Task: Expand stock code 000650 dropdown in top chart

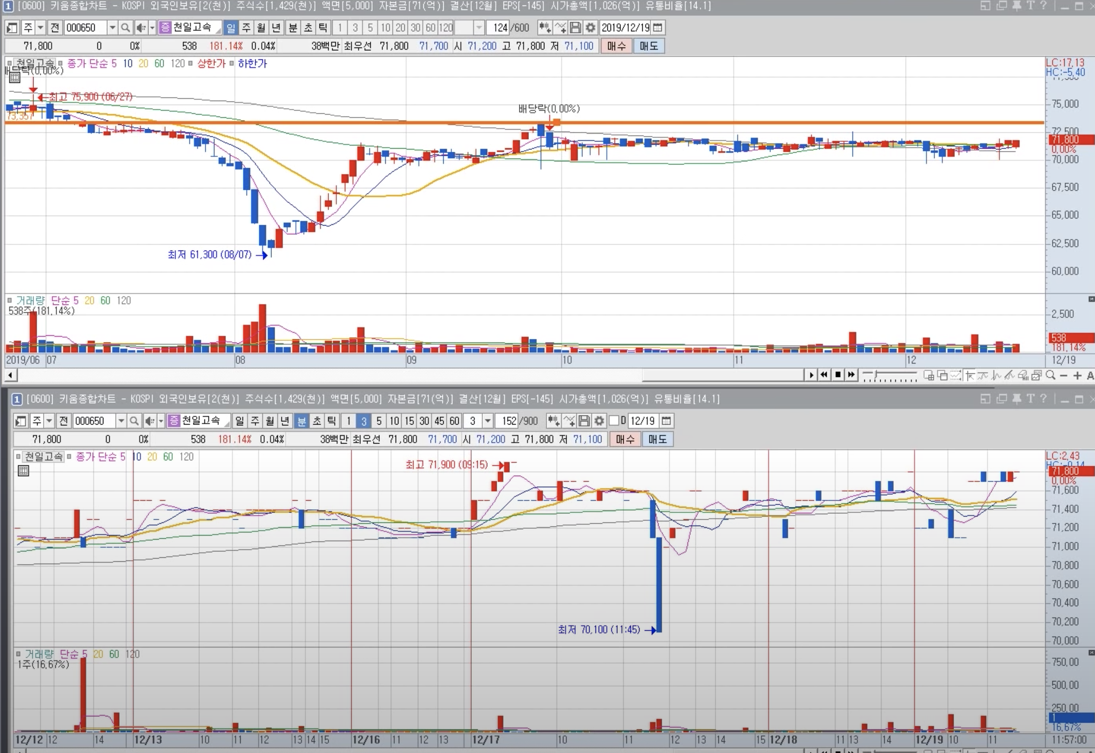Action: point(112,28)
